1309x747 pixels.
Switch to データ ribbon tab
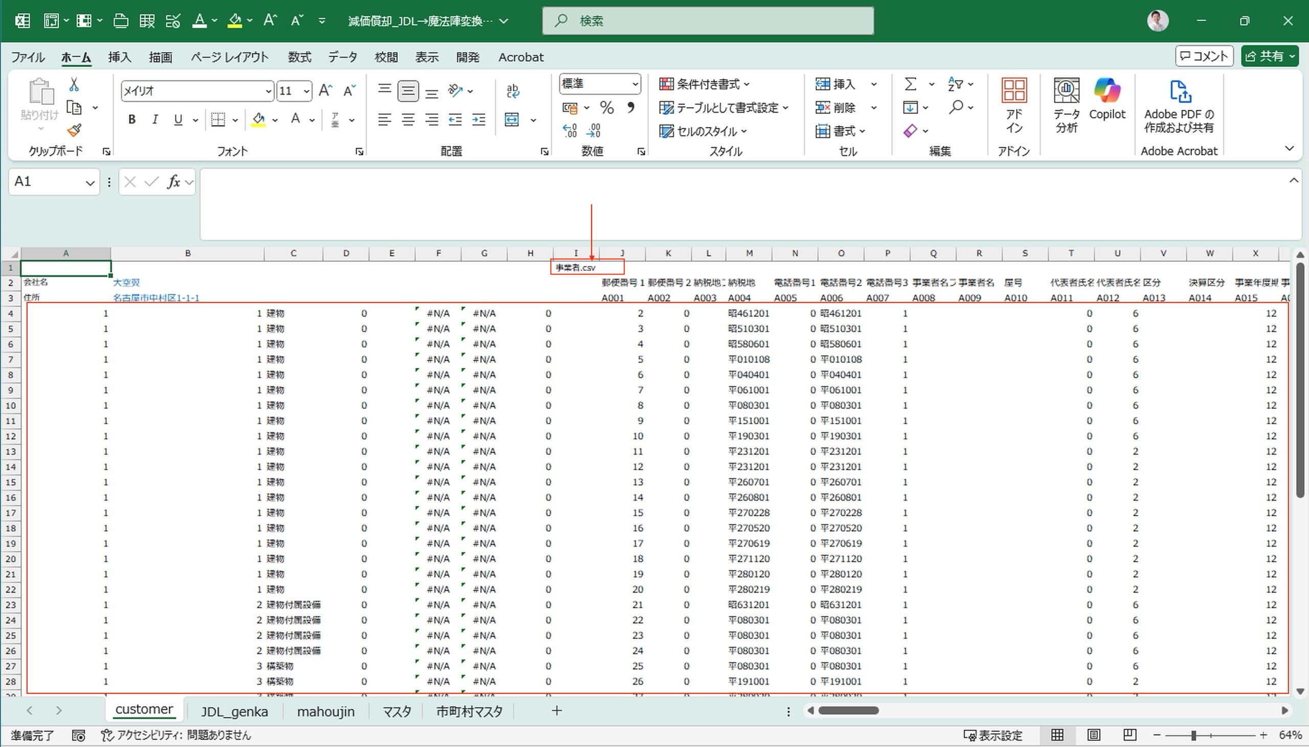[x=343, y=57]
